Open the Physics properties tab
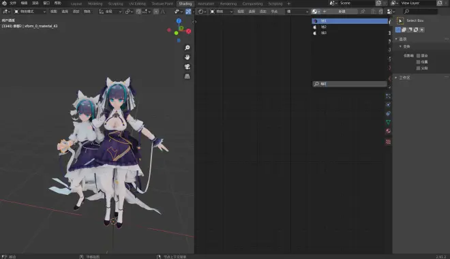 388,105
